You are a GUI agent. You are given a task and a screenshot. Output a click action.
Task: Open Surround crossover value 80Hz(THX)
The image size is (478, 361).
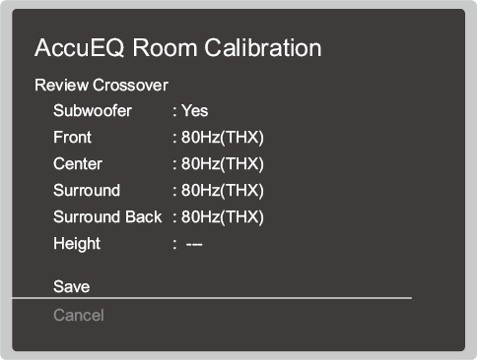(x=223, y=190)
